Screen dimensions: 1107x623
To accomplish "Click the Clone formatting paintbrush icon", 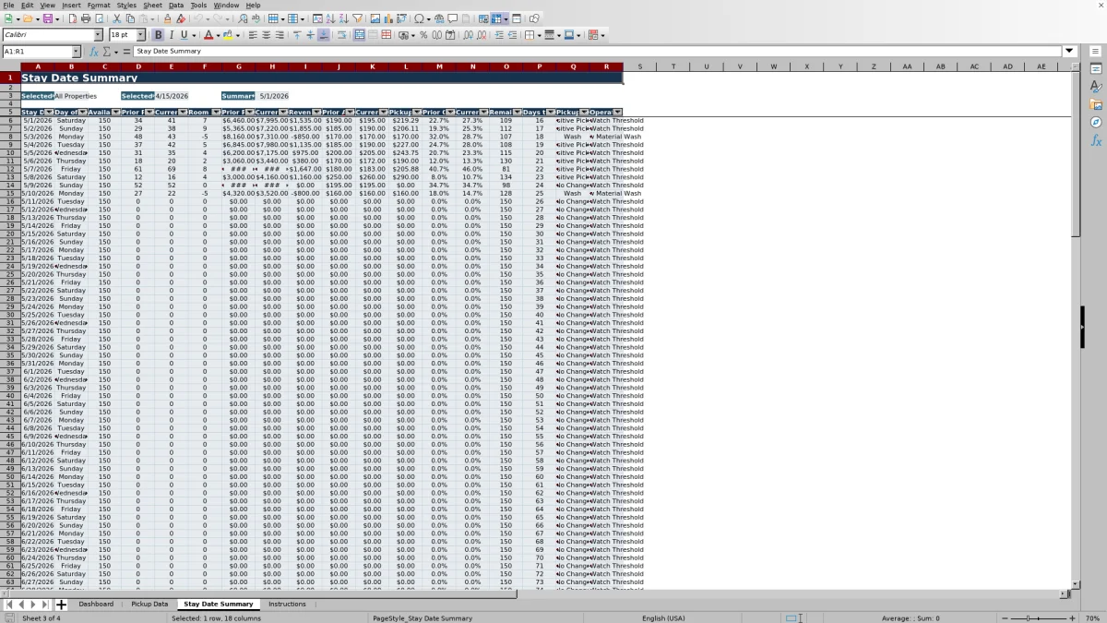I will point(167,18).
